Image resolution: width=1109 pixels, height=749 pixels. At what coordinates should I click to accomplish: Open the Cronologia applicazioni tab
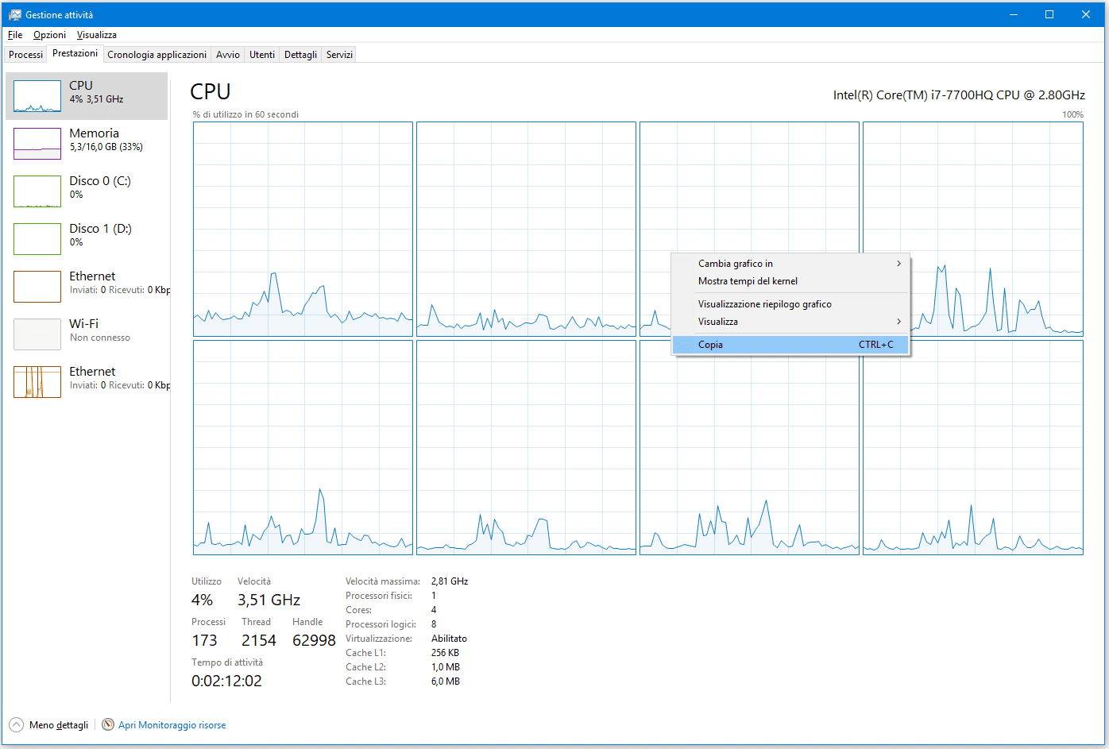[156, 55]
